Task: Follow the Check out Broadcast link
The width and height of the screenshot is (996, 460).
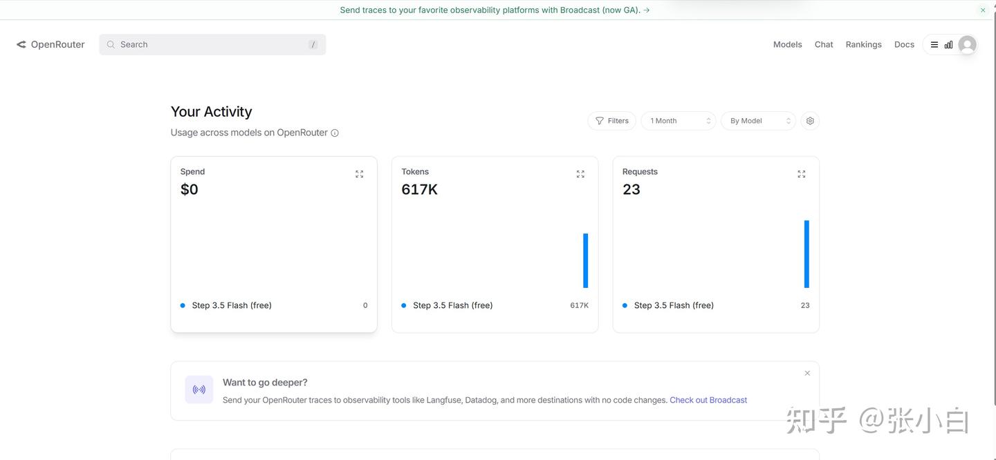Action: (708, 400)
